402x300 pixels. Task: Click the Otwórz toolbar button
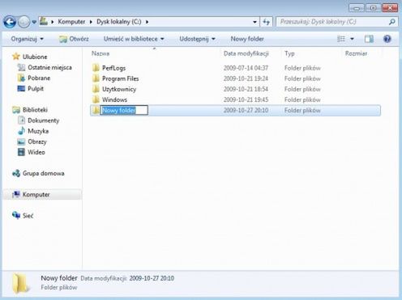74,39
